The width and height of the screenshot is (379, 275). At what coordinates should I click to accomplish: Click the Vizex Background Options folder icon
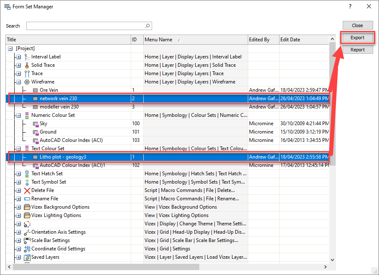[27, 207]
